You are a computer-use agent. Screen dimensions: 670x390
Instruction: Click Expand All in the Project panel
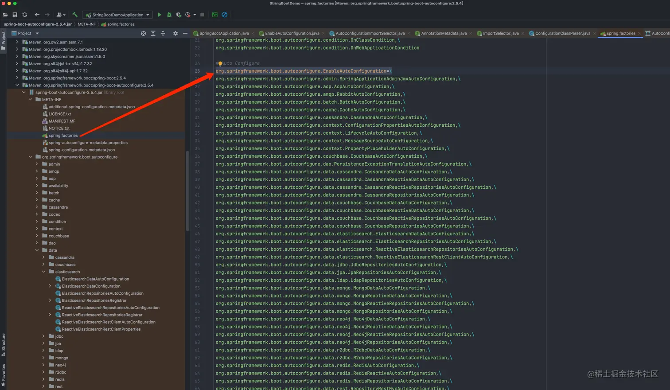[x=153, y=33]
